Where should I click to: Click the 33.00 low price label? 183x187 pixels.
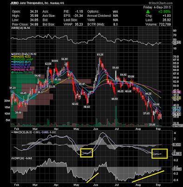pos(152,125)
